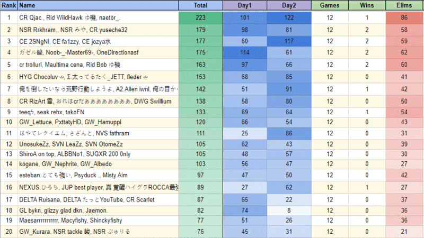Select the name cell containing NVS fathram
Screen dimensions: 424x238
pyautogui.click(x=98, y=133)
